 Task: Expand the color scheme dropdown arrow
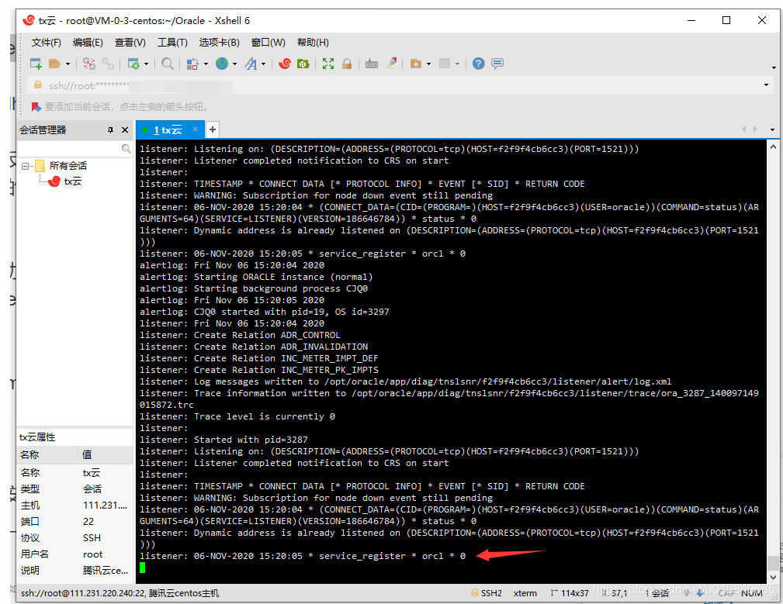pyautogui.click(x=206, y=64)
